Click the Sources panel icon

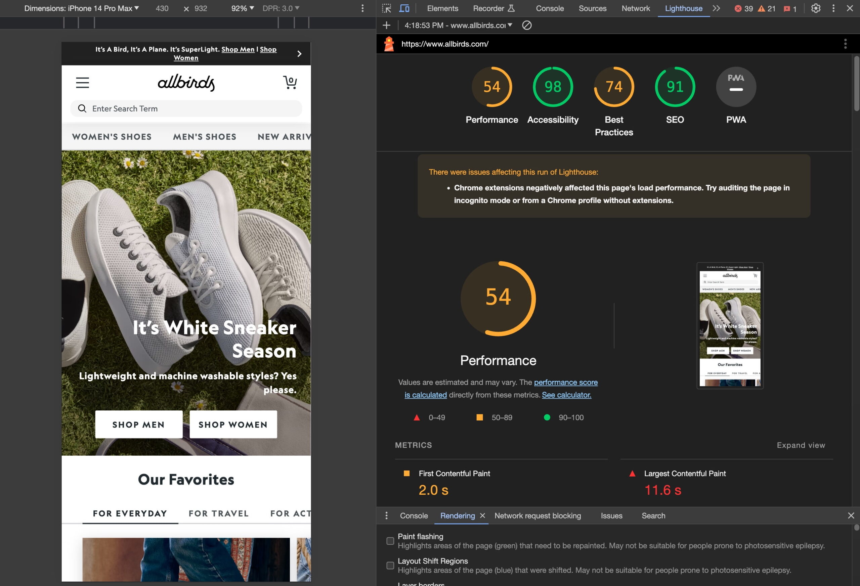pyautogui.click(x=591, y=8)
